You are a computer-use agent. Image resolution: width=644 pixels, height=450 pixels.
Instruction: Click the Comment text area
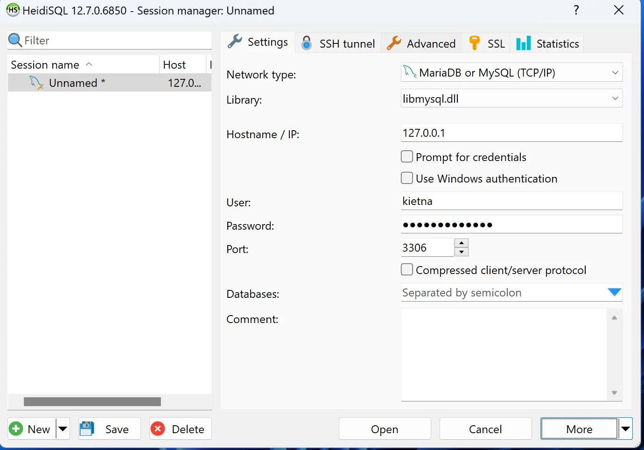point(504,354)
